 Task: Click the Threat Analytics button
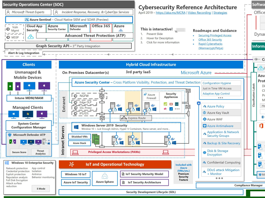click(x=40, y=152)
